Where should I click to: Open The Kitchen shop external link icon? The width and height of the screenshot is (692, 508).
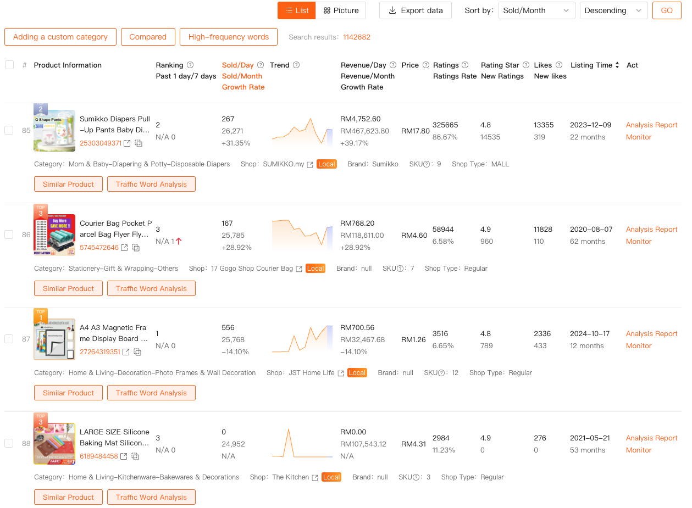pyautogui.click(x=315, y=477)
